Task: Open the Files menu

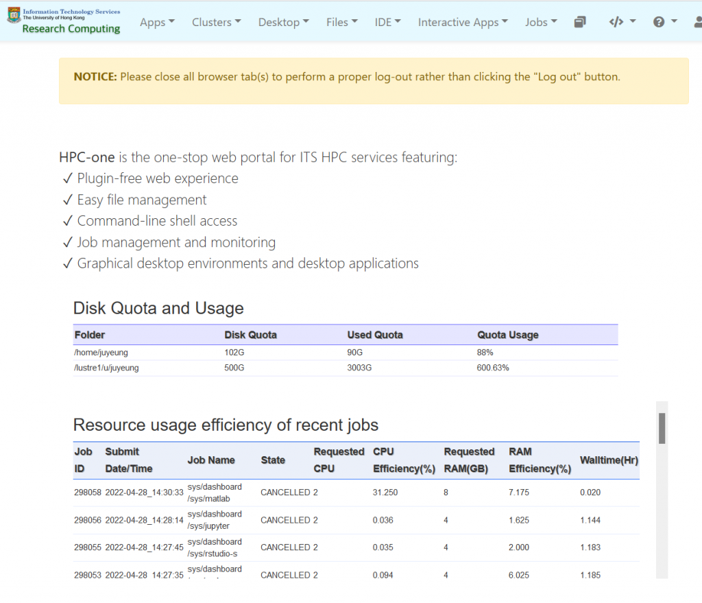Action: [341, 22]
